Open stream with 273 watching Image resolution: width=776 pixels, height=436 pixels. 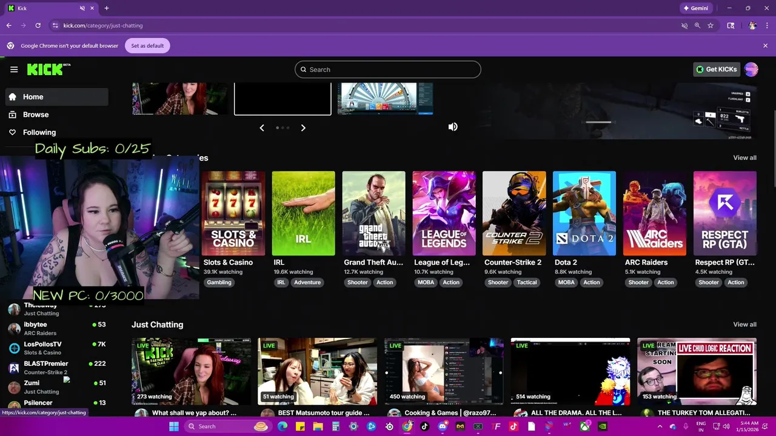click(x=191, y=371)
